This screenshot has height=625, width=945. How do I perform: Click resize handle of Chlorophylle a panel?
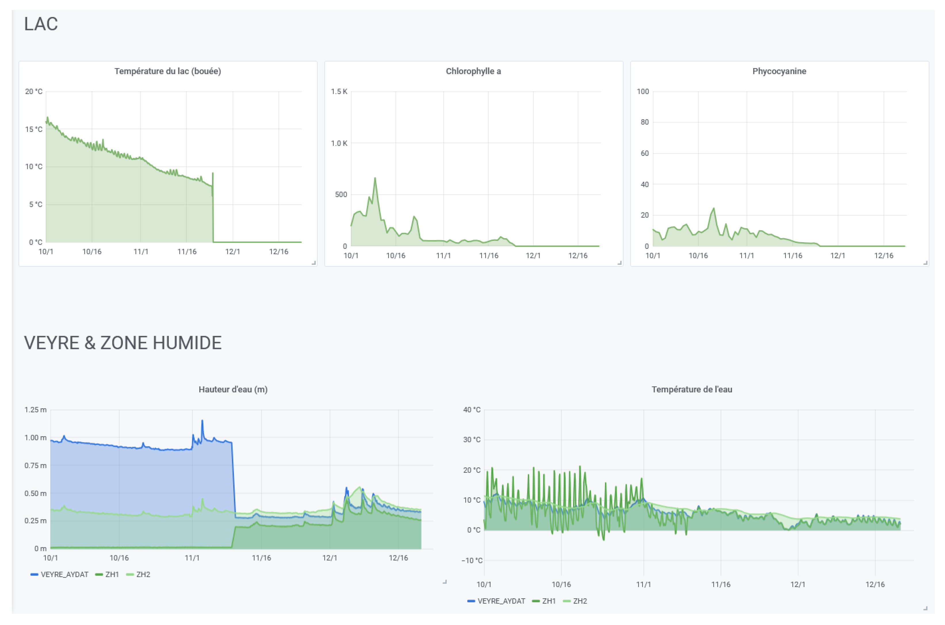coord(619,263)
